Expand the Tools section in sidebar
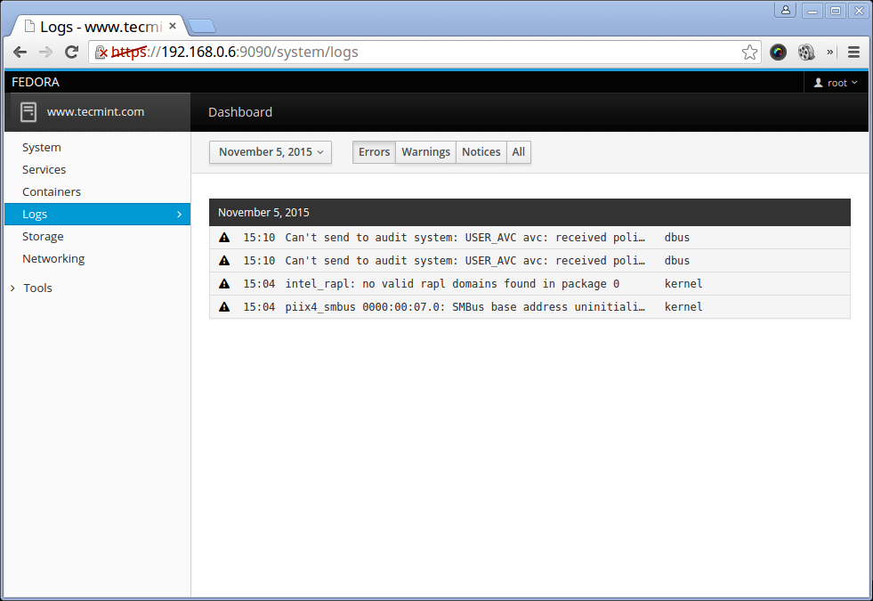873x601 pixels. 37,288
